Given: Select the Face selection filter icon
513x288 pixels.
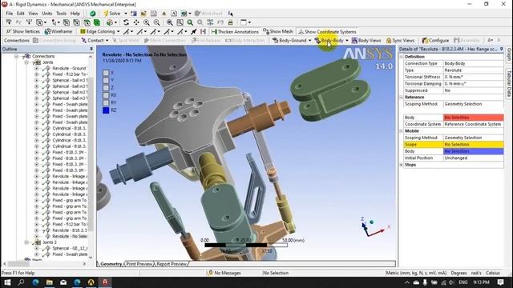Looking at the screenshot, I should (87, 22).
